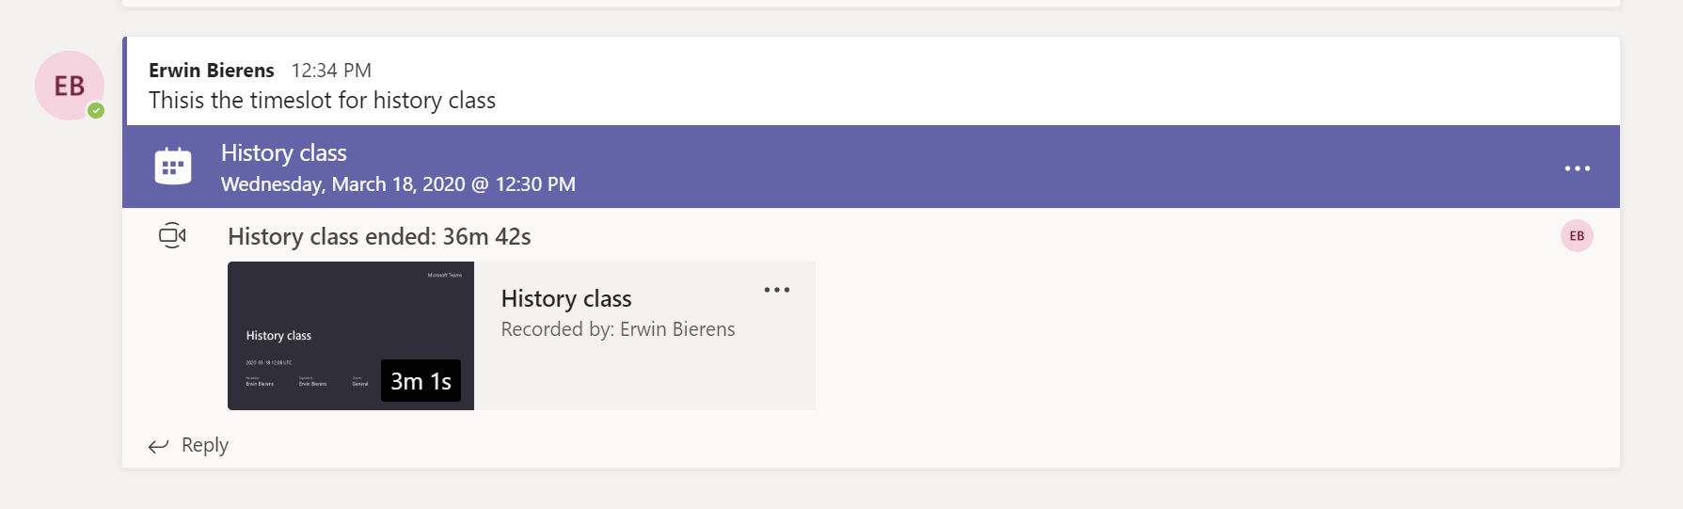Screen dimensions: 1683x509
Task: Click the small EB participant avatar
Action: 1576,236
